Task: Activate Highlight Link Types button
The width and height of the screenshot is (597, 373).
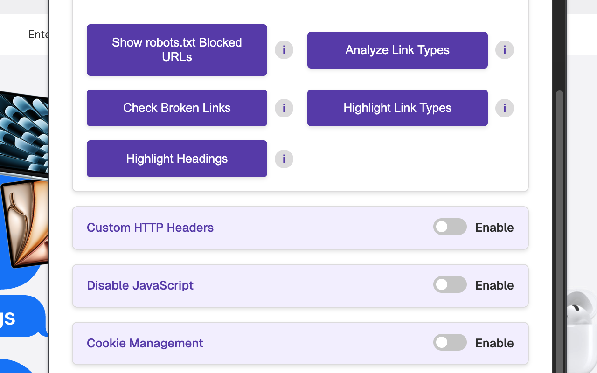Action: pyautogui.click(x=397, y=108)
